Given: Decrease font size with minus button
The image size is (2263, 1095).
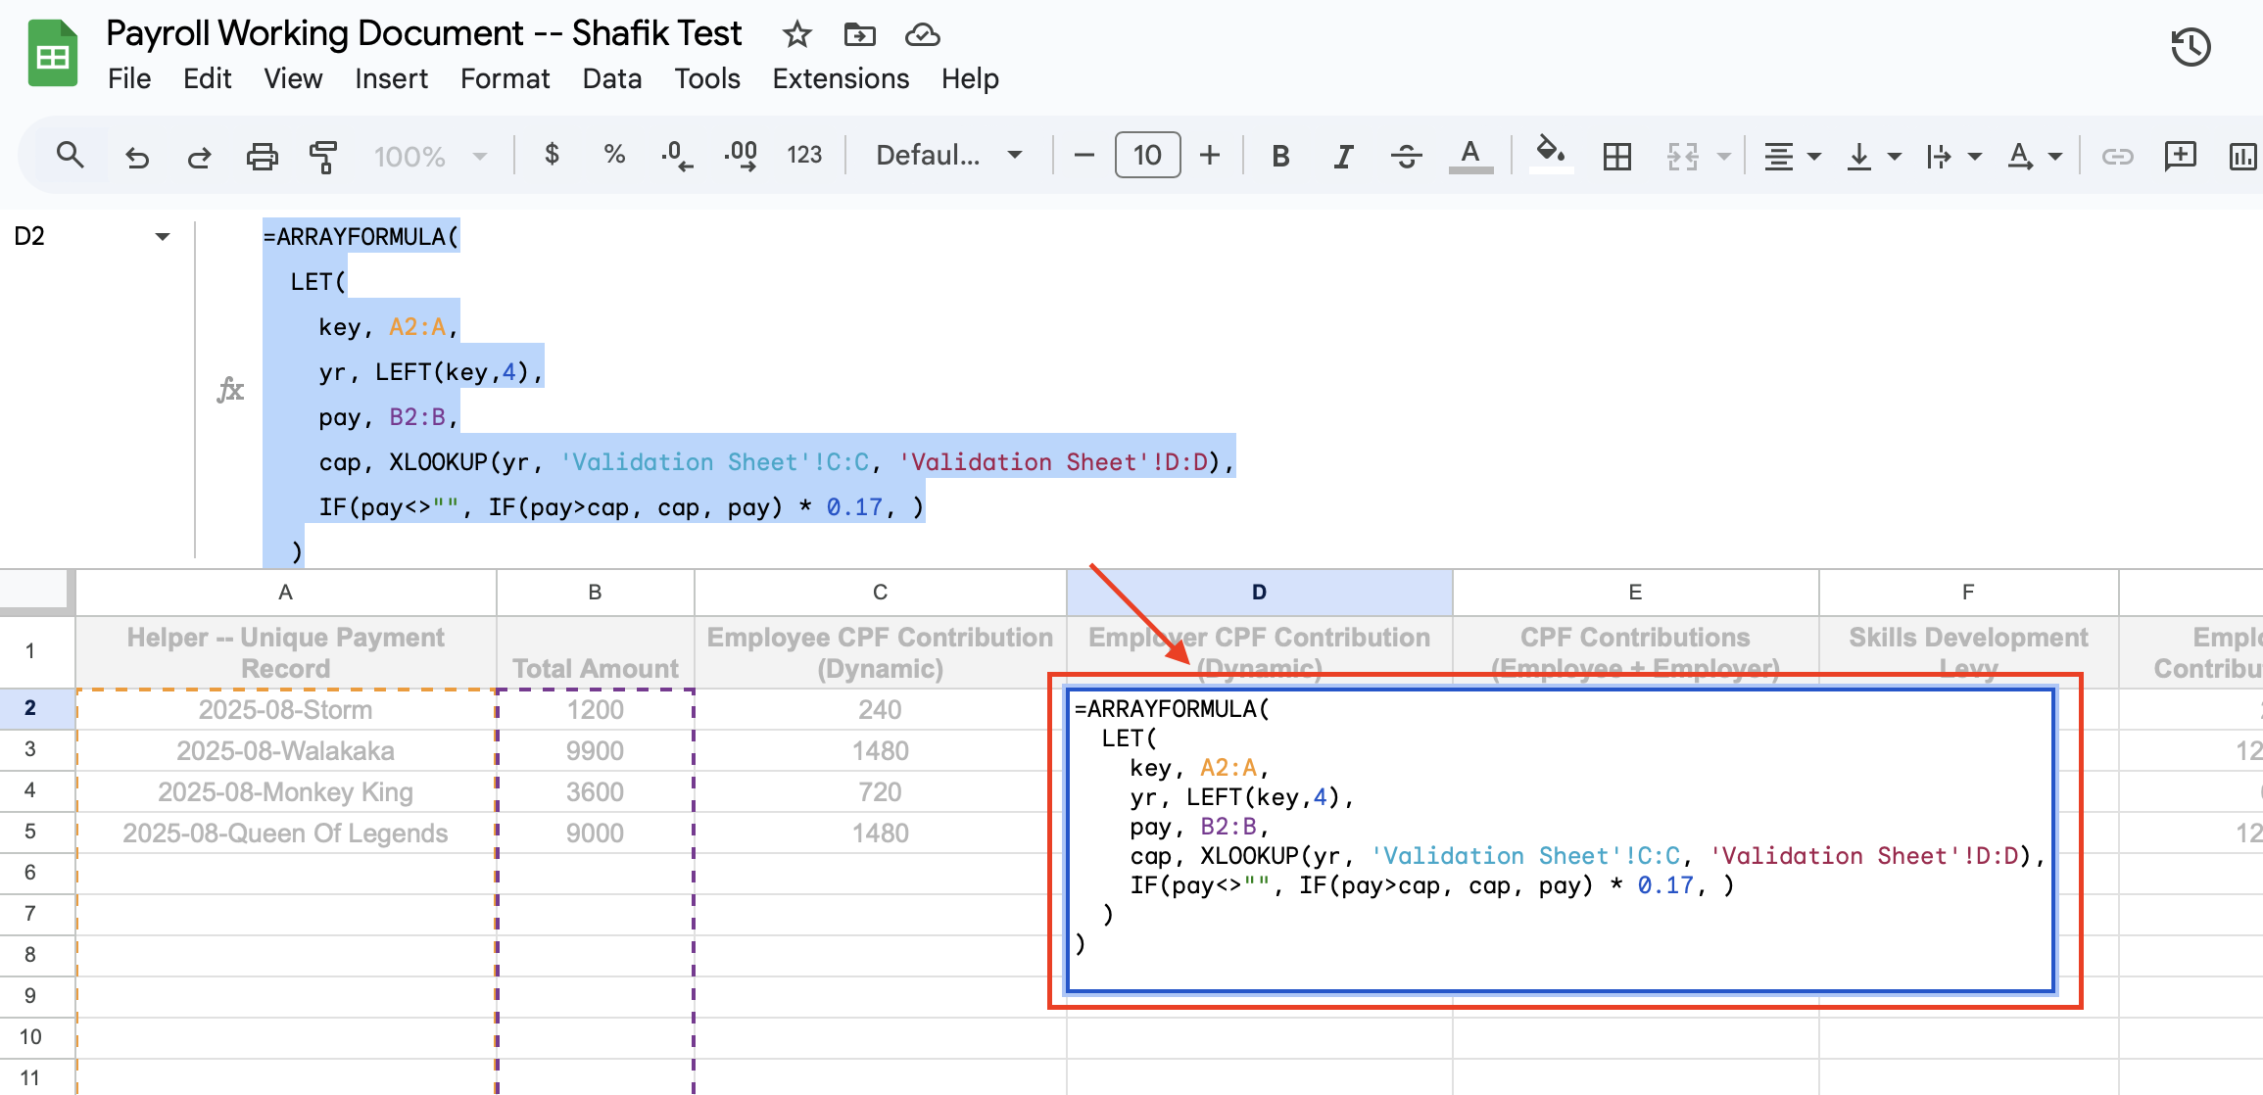Looking at the screenshot, I should pyautogui.click(x=1083, y=155).
